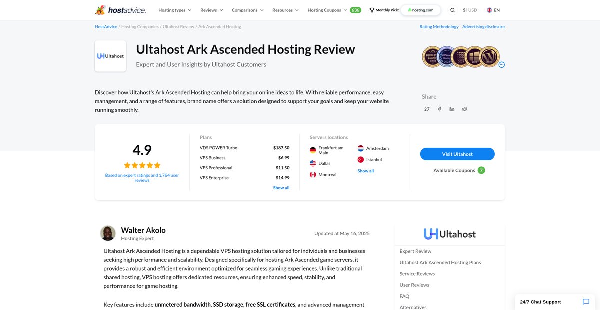
Task: Open the chat support bubble icon
Action: point(586,302)
